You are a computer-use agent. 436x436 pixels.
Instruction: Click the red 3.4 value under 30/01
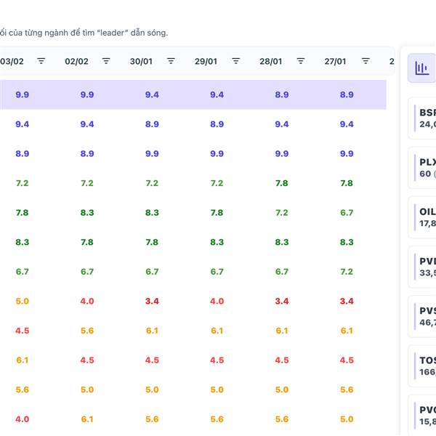click(152, 301)
